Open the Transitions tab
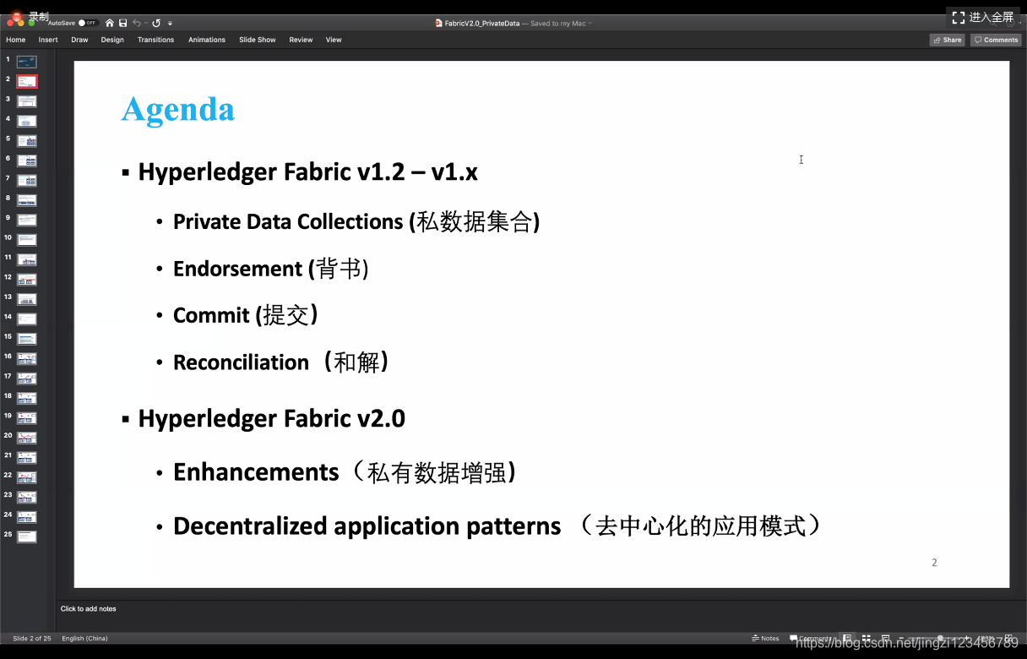 click(x=156, y=40)
